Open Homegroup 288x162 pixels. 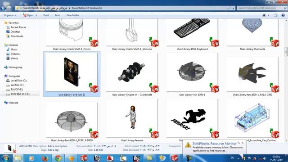click(15, 67)
